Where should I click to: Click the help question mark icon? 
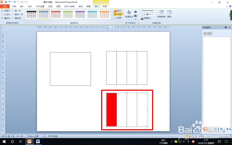[x=230, y=6]
